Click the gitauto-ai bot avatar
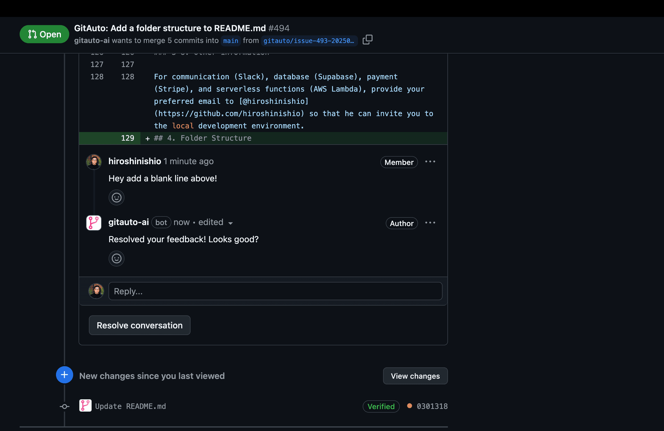 coord(93,223)
